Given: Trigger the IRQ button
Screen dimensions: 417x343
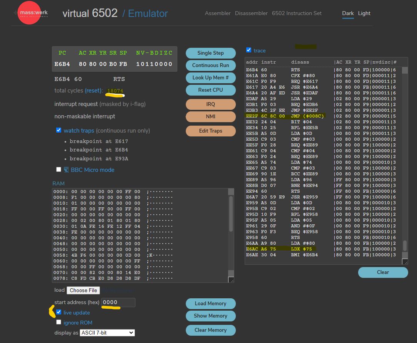Looking at the screenshot, I should coord(211,104).
